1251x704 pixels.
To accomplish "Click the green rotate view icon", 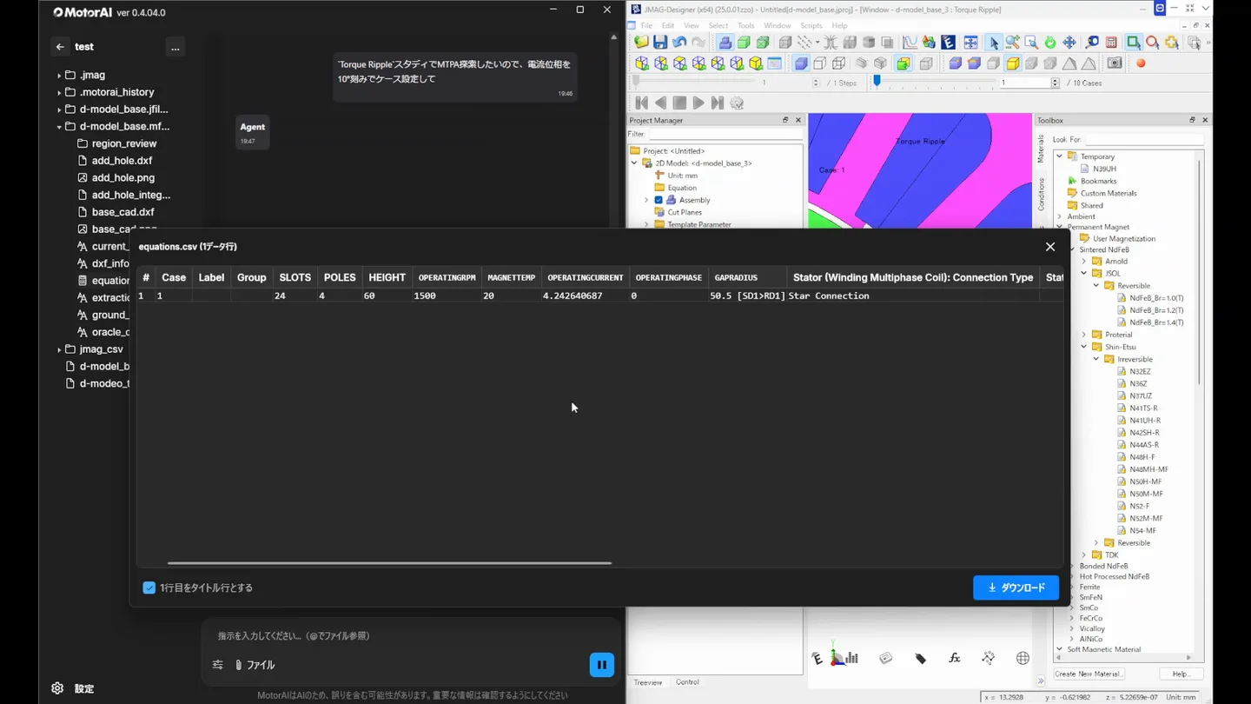I will coord(1050,43).
